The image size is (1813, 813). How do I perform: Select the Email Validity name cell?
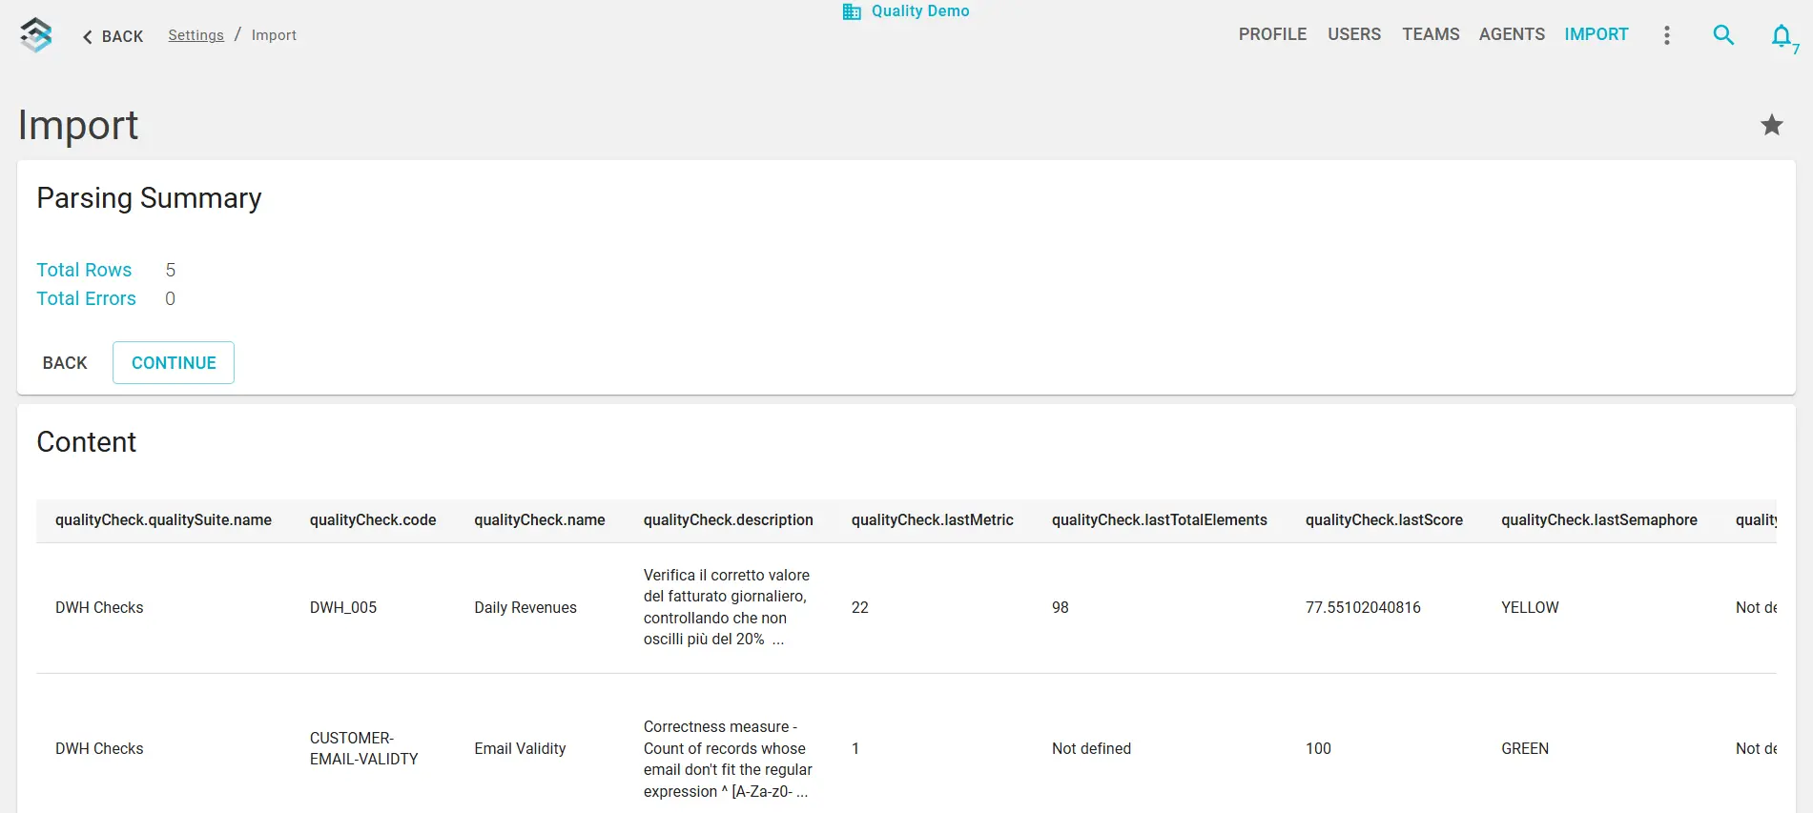pyautogui.click(x=520, y=749)
